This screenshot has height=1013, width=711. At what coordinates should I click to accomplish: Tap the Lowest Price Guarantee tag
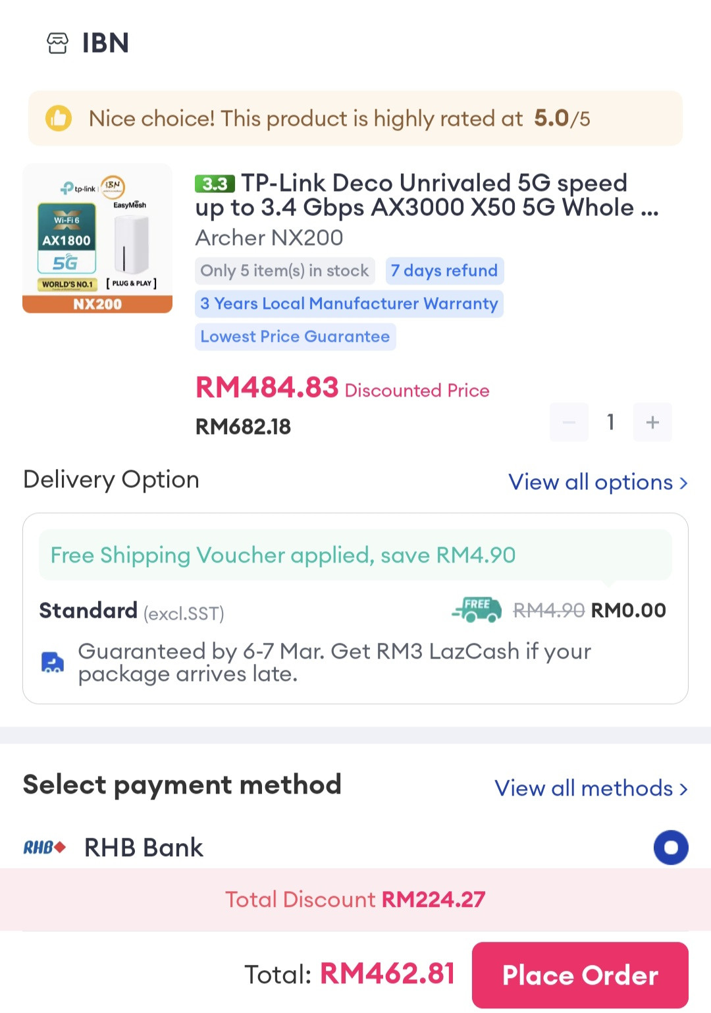[x=295, y=337]
